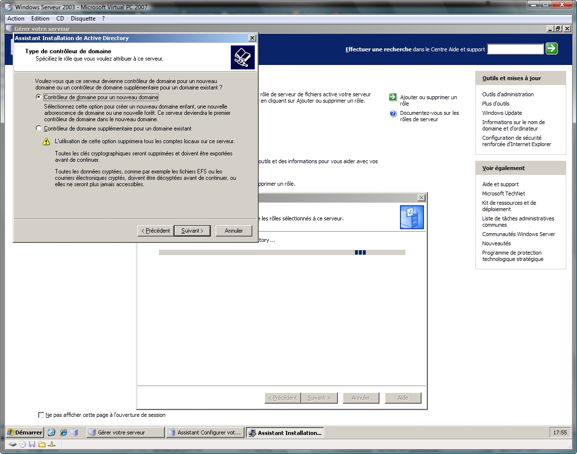Click the Outils et mises à jour heading

click(x=511, y=78)
